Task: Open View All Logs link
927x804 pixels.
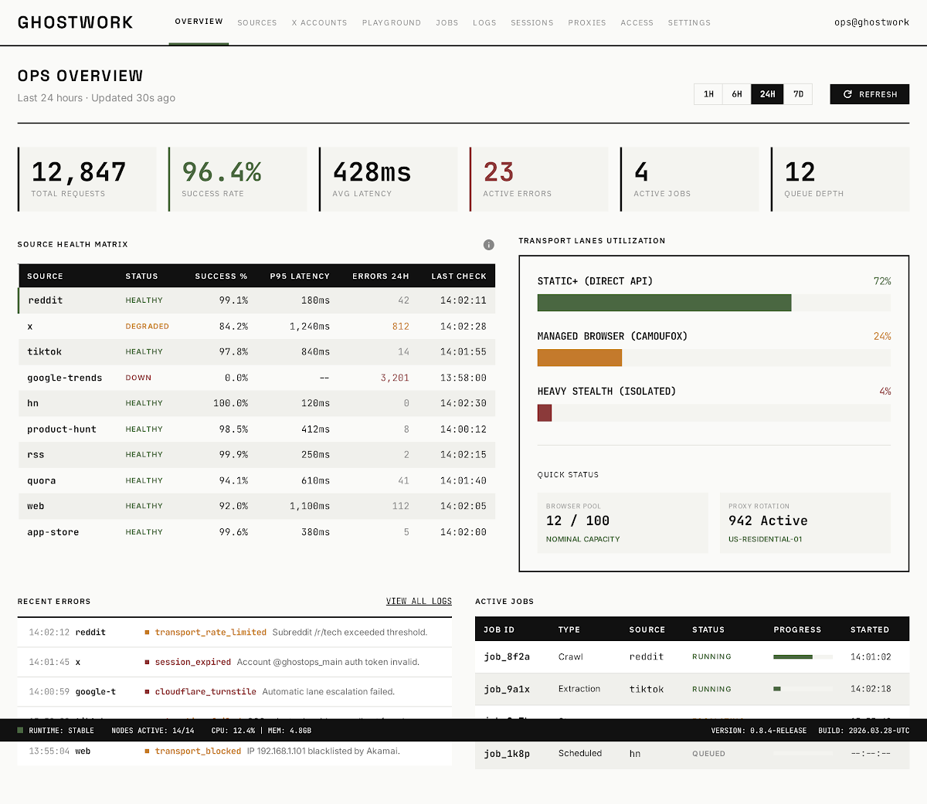Action: click(x=419, y=601)
